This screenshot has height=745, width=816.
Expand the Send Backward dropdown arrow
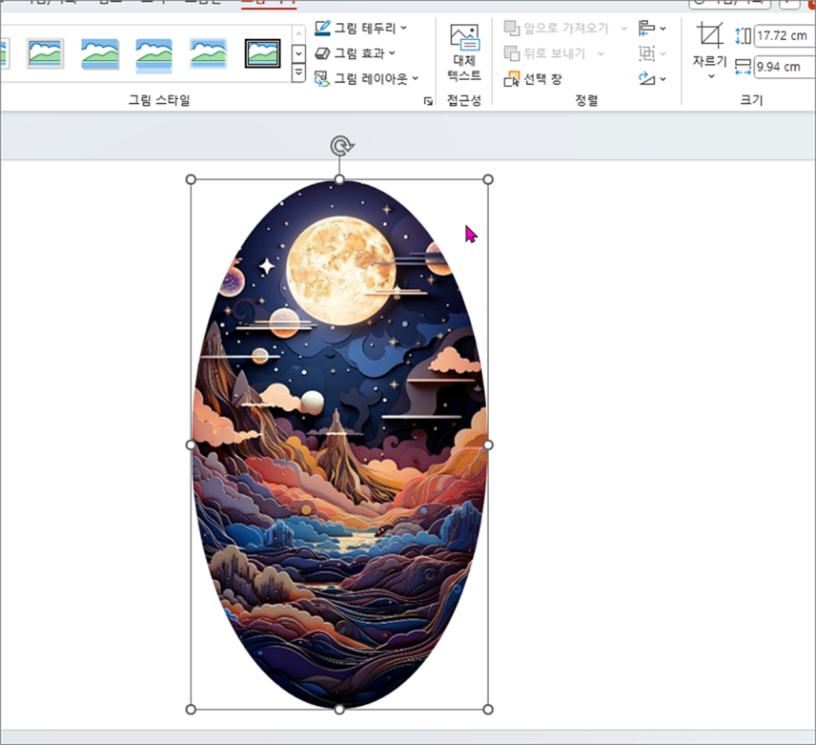click(601, 54)
